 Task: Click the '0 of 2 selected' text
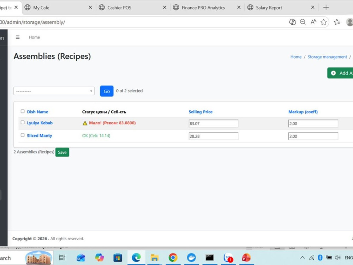129,91
